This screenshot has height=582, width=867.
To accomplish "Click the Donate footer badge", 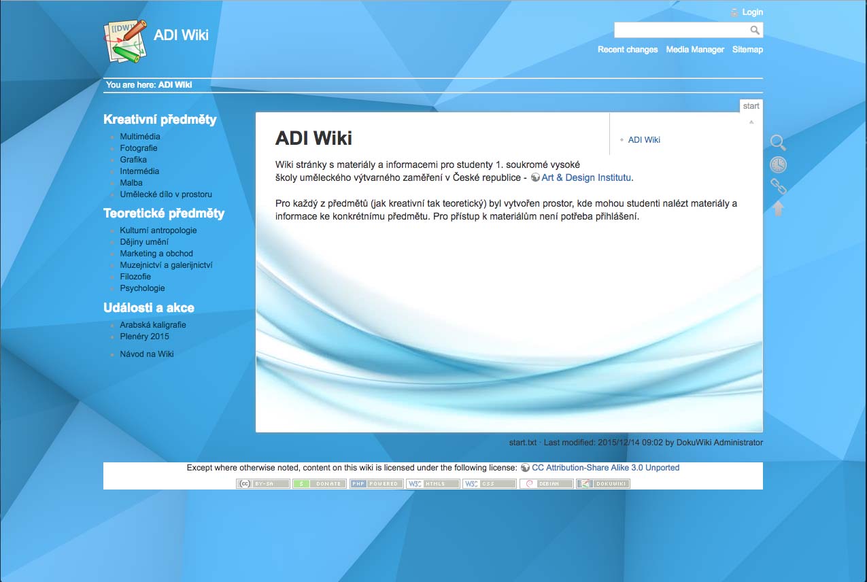I will click(x=320, y=484).
